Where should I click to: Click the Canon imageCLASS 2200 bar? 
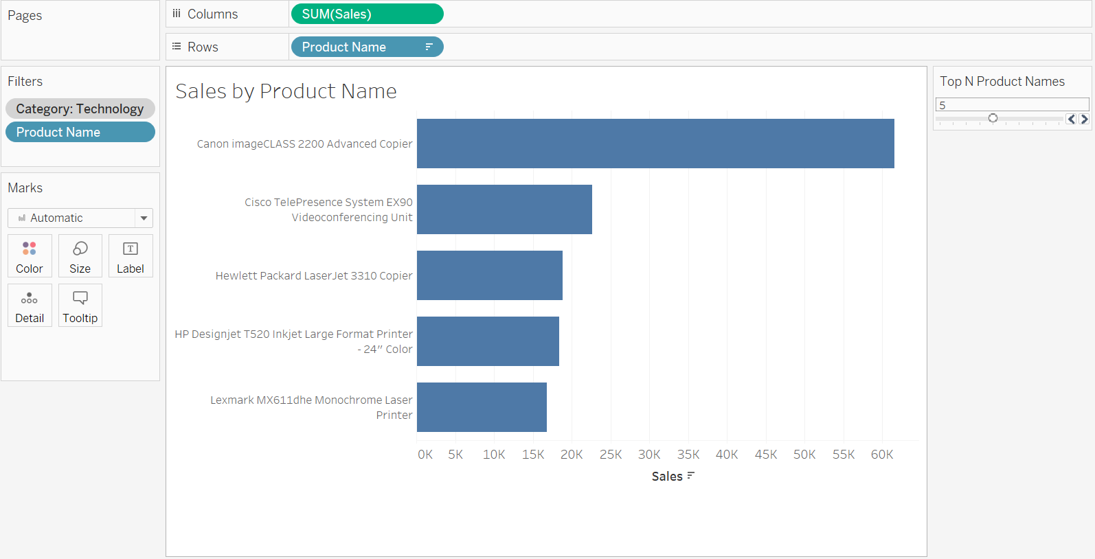(x=655, y=144)
